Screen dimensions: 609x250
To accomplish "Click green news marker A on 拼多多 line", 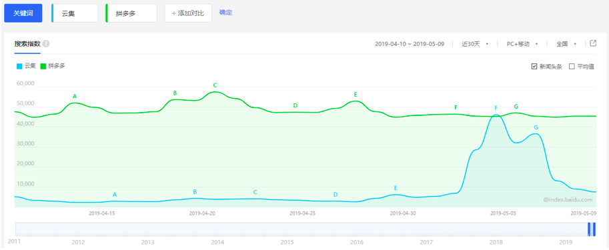I will tap(75, 96).
